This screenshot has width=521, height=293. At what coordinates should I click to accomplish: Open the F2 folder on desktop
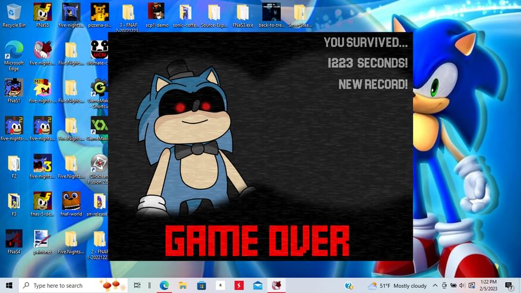click(x=14, y=166)
